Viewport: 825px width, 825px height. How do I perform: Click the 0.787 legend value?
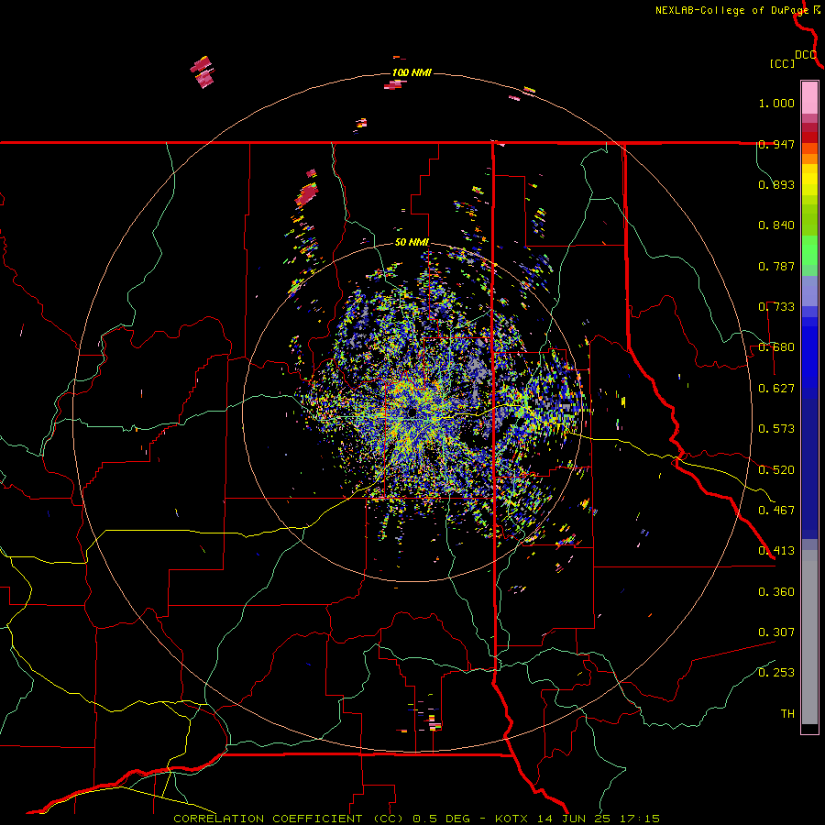pos(776,266)
